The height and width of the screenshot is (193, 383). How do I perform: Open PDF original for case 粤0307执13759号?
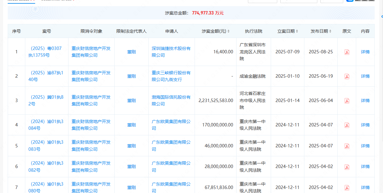pos(347,52)
